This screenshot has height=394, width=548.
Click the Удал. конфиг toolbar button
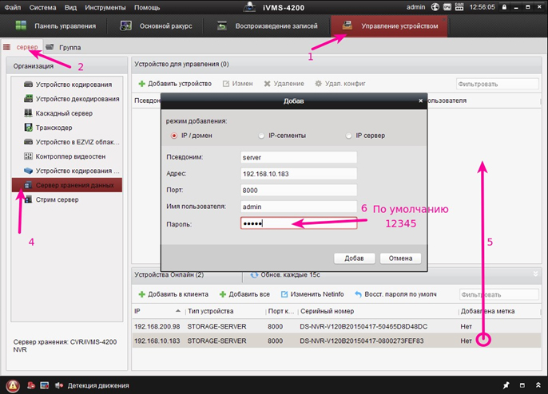(340, 84)
